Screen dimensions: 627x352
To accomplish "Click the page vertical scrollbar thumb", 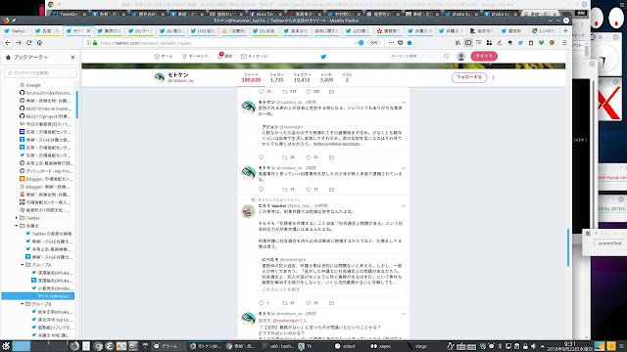I will coord(568,247).
